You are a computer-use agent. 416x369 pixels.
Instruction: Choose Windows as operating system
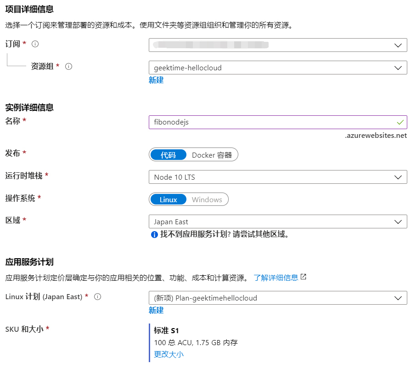click(x=207, y=199)
